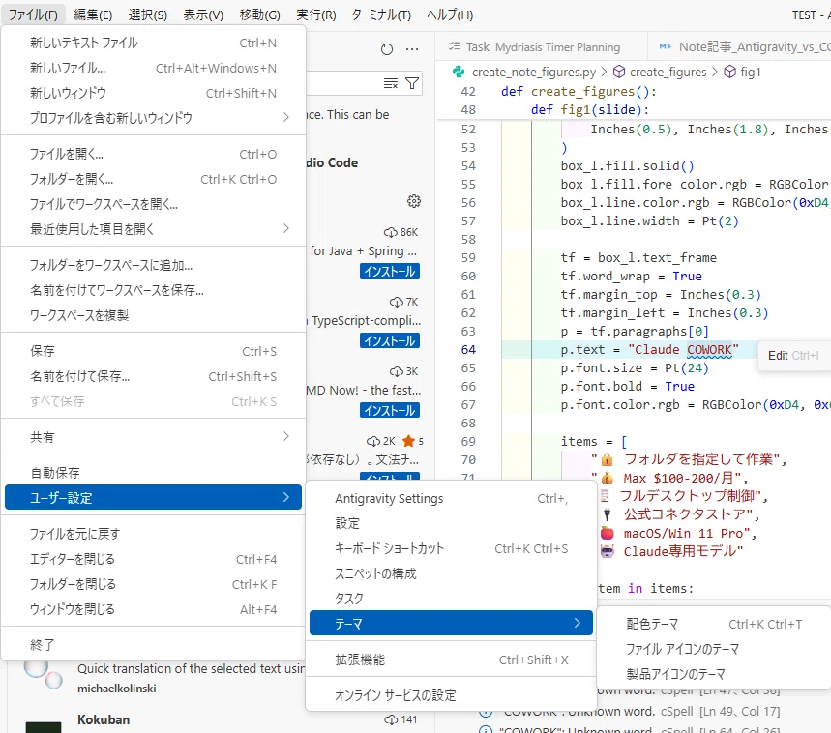This screenshot has height=733, width=831.
Task: Click 名前を付けて保存... menu entry
Action: (153, 376)
